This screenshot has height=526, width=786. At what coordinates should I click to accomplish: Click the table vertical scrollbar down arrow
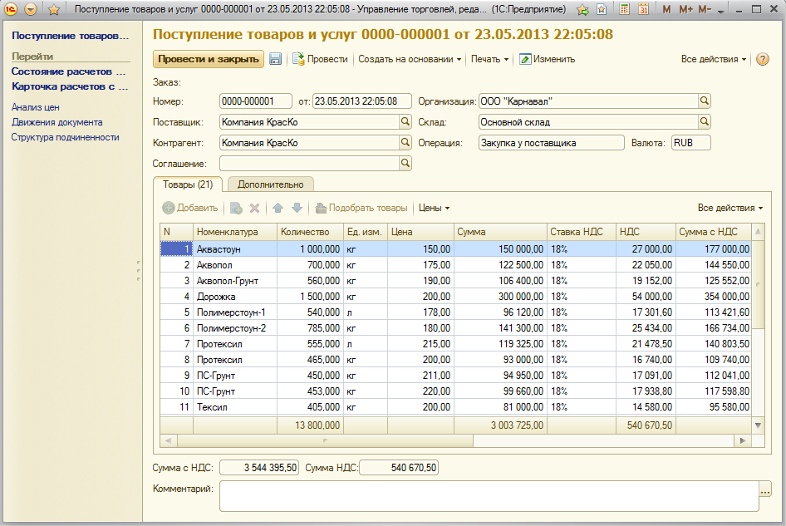click(758, 425)
